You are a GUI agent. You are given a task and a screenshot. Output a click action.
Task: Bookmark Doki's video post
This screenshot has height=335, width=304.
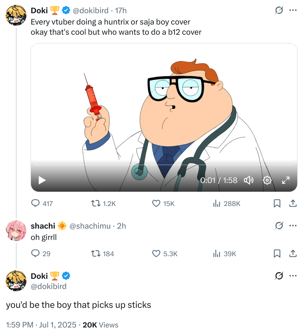point(277,203)
